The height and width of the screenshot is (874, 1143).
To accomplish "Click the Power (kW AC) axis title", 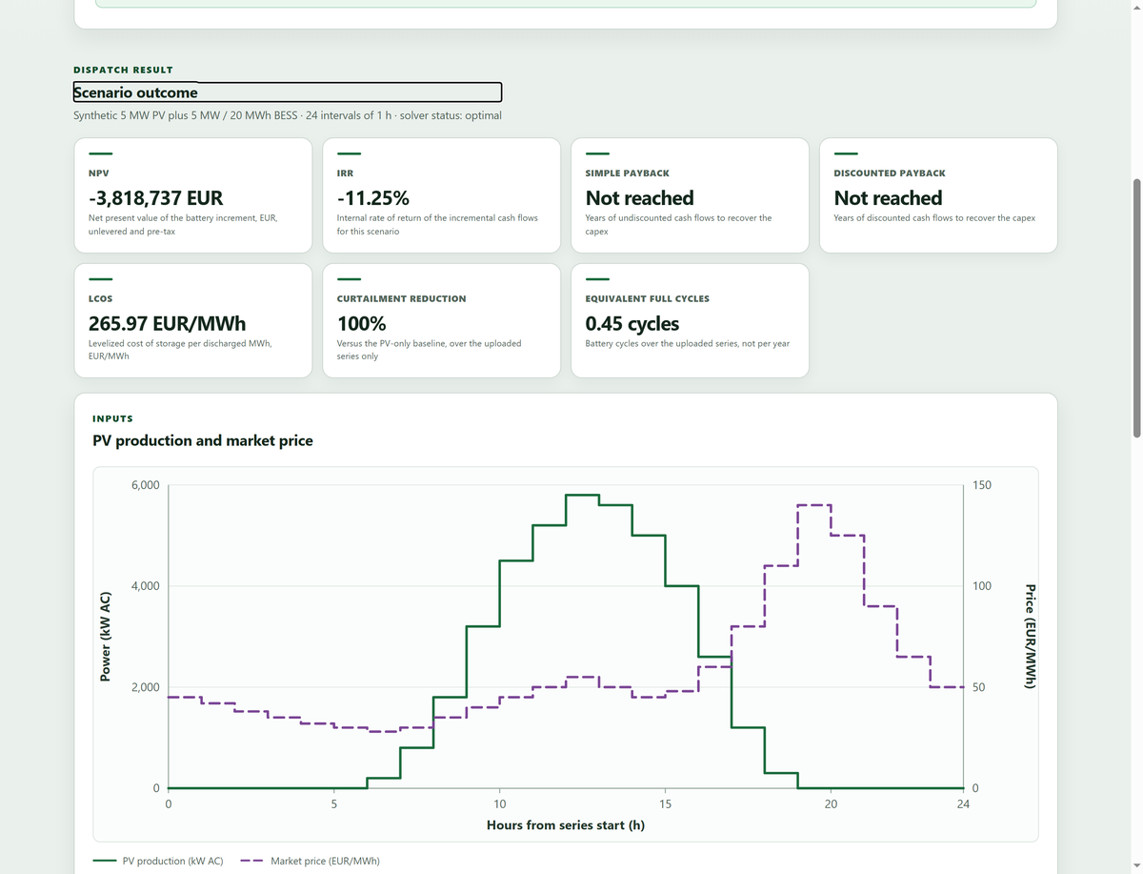I will click(107, 637).
